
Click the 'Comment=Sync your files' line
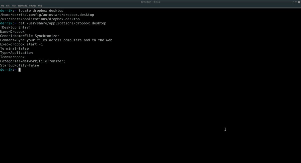point(56,40)
